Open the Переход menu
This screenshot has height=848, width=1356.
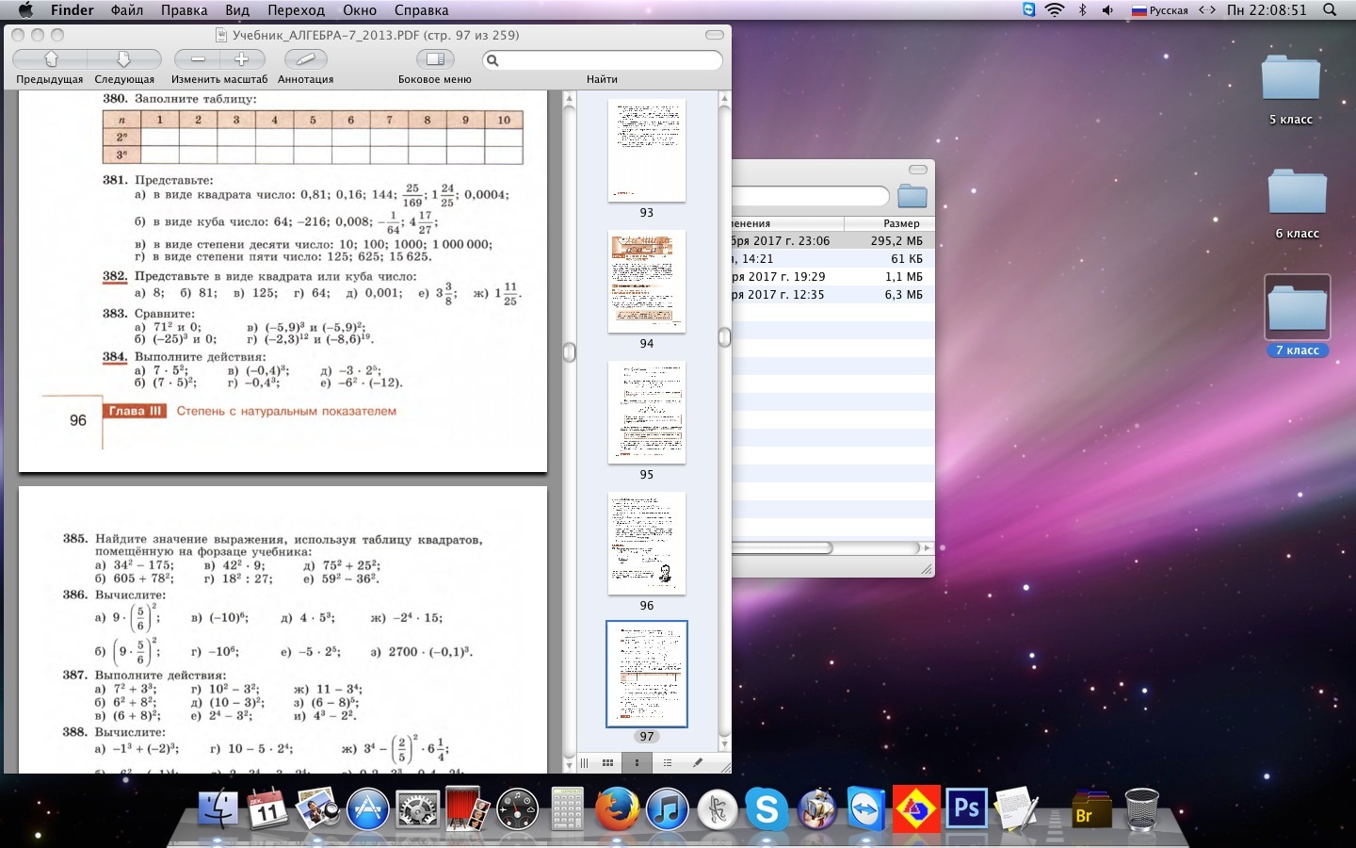pyautogui.click(x=296, y=10)
